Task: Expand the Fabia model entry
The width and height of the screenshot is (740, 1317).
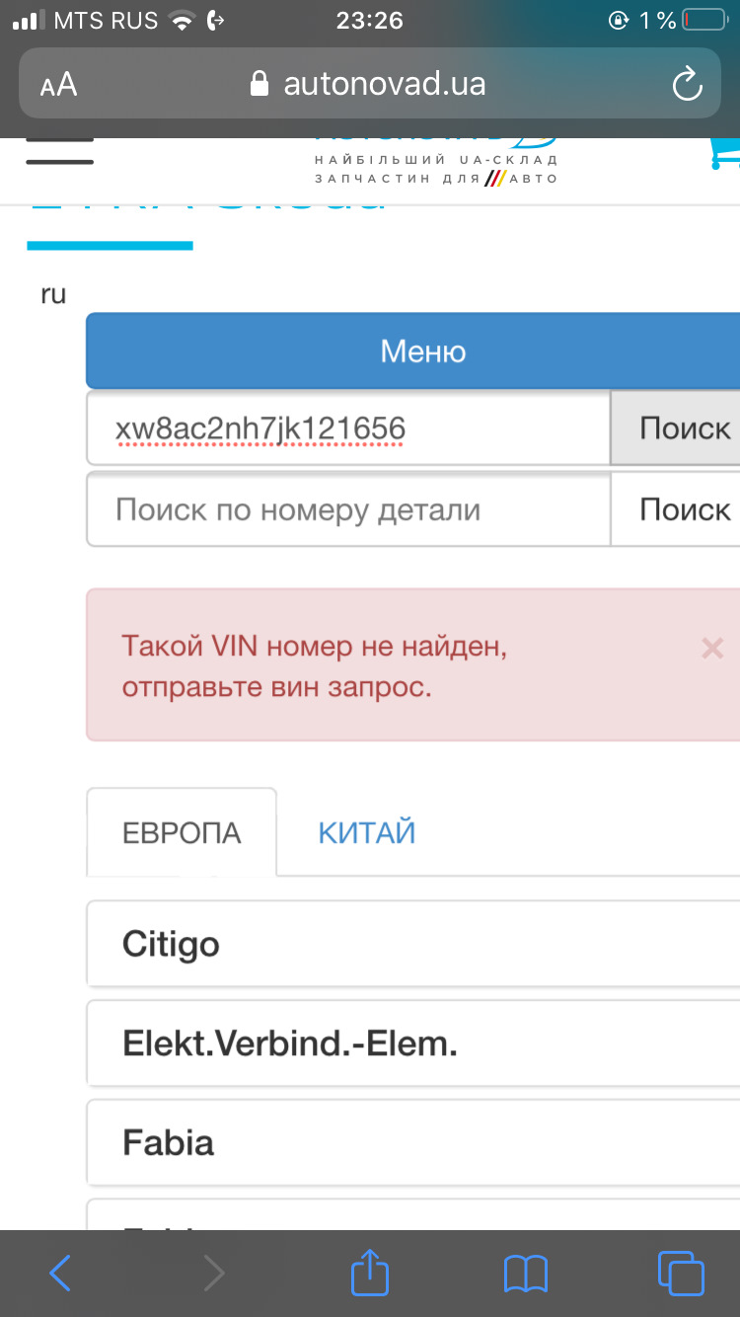Action: [414, 1143]
